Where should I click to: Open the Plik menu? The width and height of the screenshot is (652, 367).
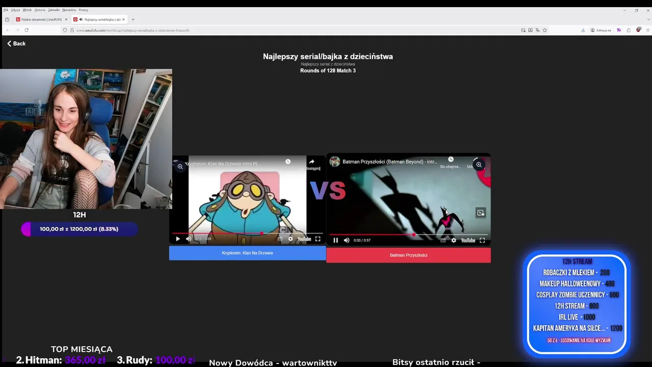(6, 10)
